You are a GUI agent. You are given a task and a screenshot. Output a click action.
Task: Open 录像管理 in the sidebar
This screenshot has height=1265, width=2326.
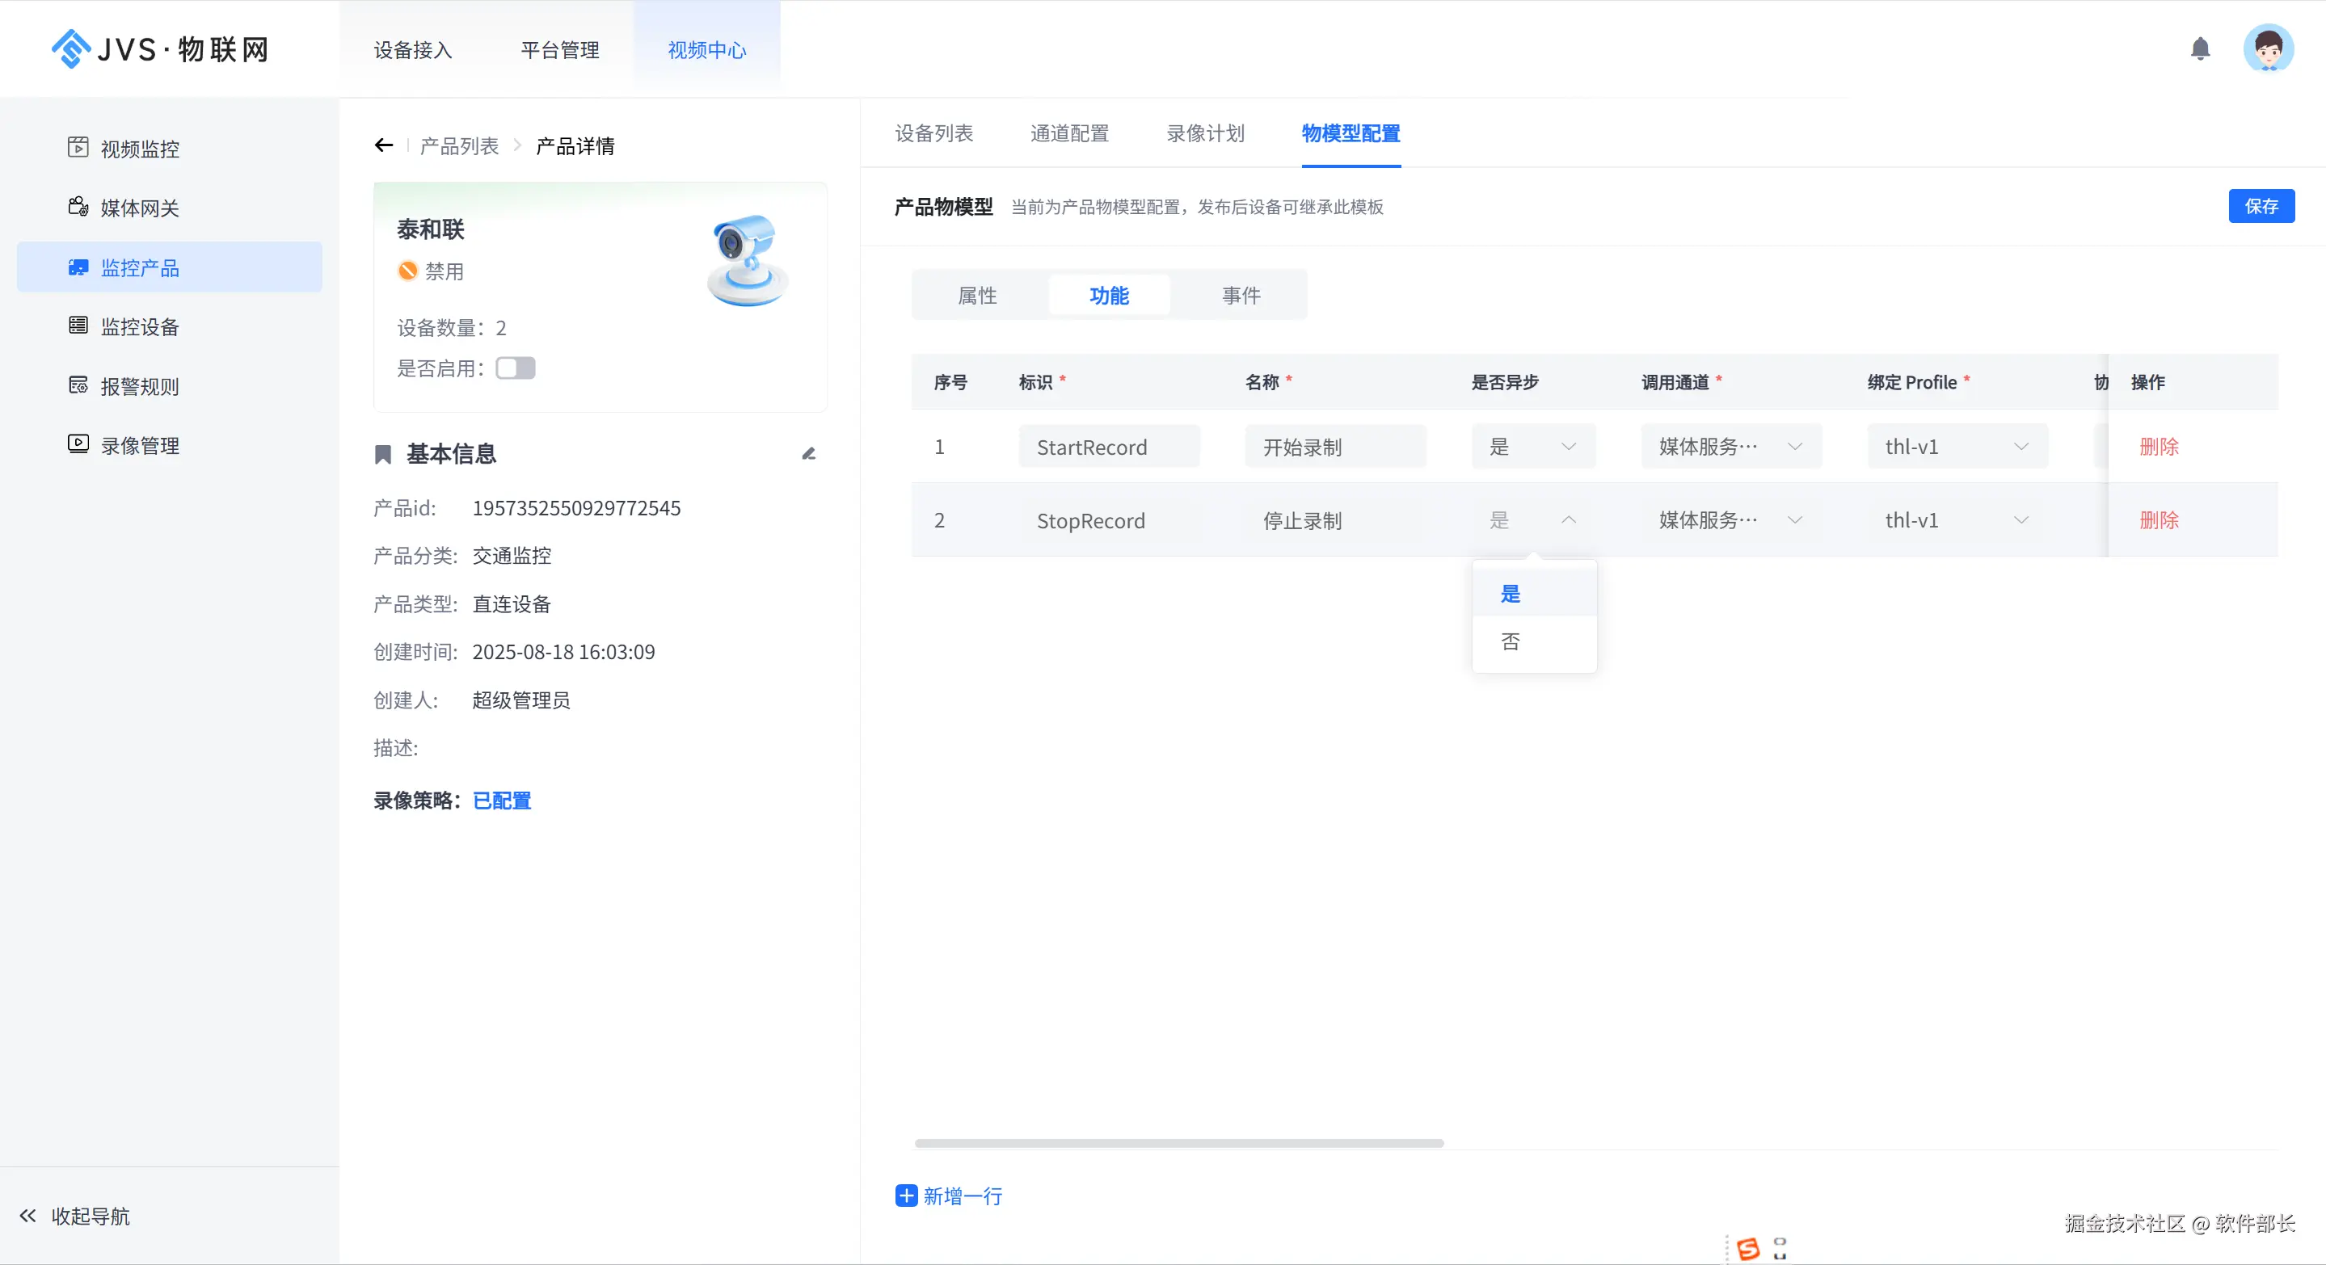coord(139,446)
